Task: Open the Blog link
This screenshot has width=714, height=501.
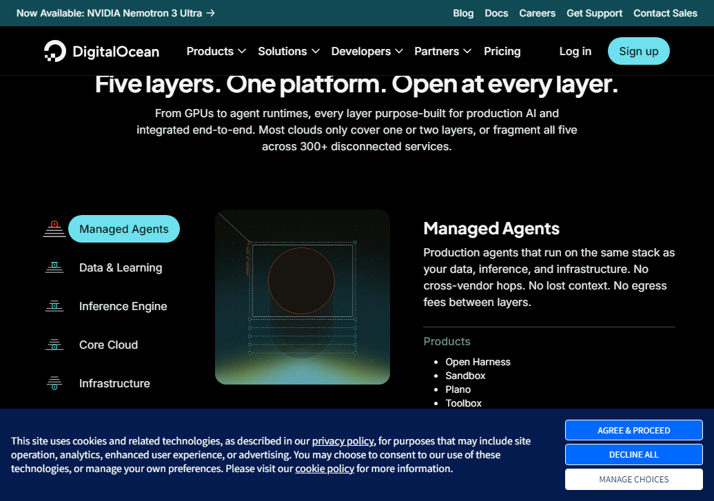Action: [463, 13]
